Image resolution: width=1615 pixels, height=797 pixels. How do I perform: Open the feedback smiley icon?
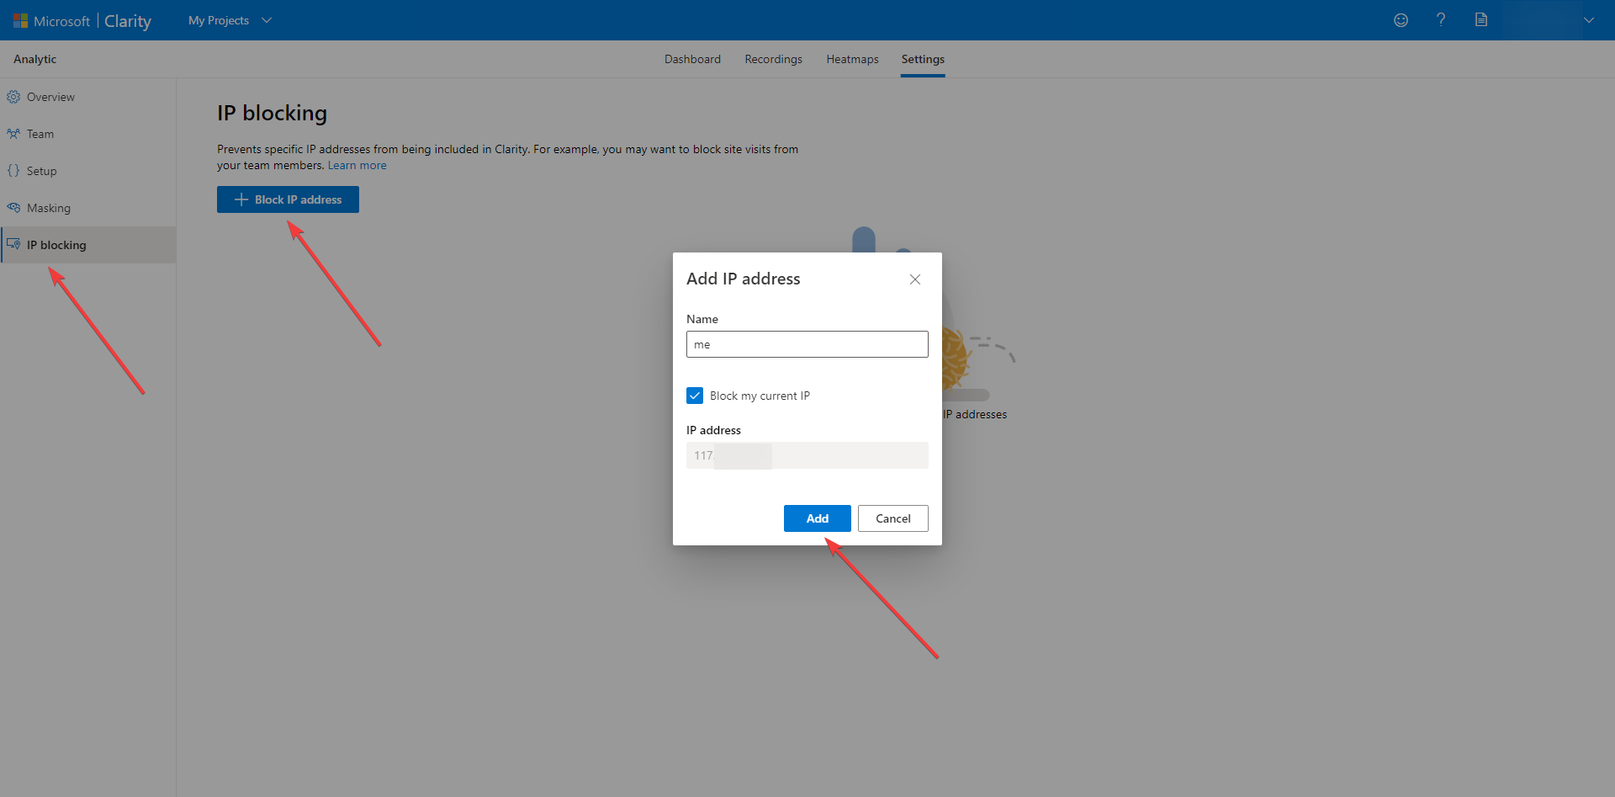pos(1401,19)
